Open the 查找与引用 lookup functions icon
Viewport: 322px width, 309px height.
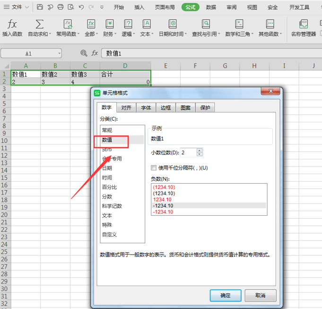206,24
